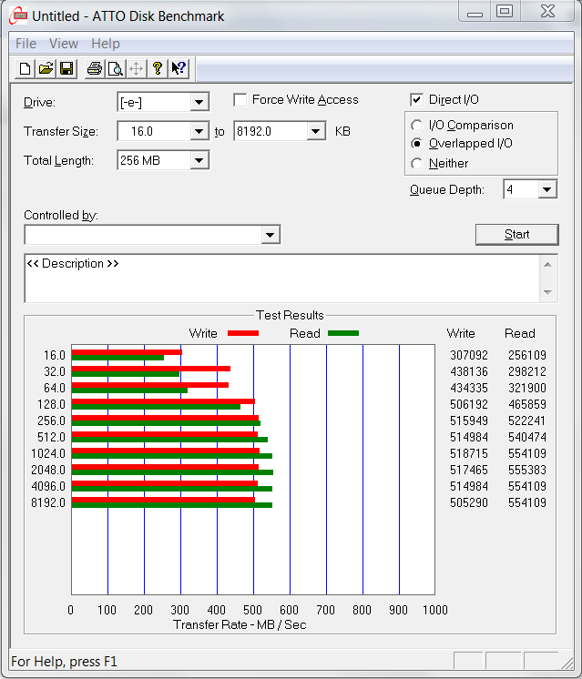Click the green read bar for 2048.0
The width and height of the screenshot is (582, 679).
click(172, 472)
